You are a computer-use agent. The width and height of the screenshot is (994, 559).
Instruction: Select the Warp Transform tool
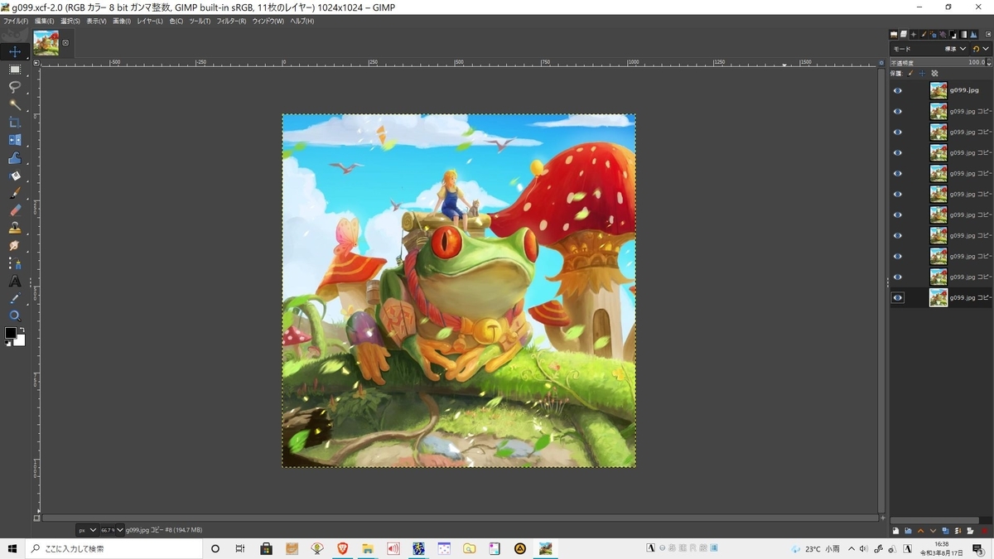[14, 157]
